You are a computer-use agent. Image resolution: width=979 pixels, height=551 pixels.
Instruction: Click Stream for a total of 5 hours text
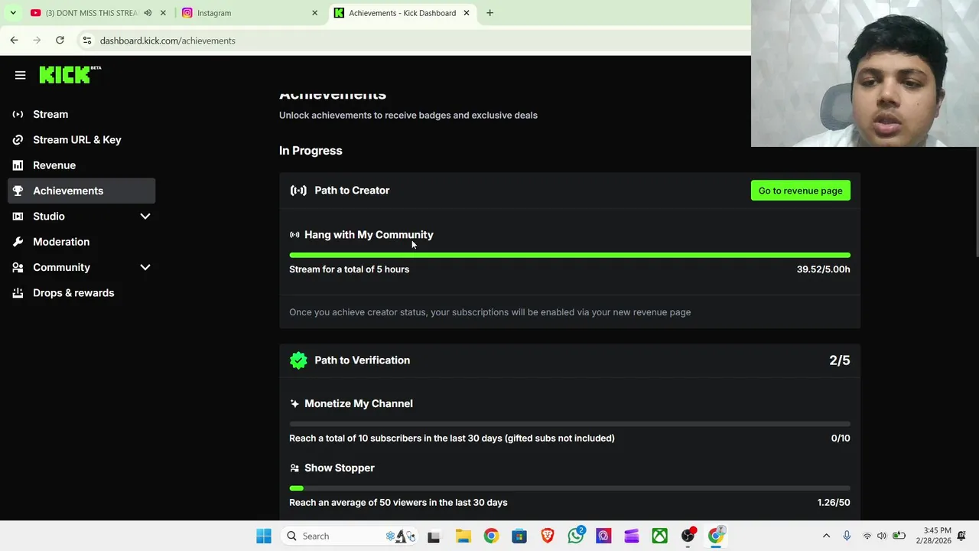tap(350, 269)
